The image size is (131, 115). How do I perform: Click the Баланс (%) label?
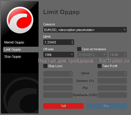coord(85,81)
